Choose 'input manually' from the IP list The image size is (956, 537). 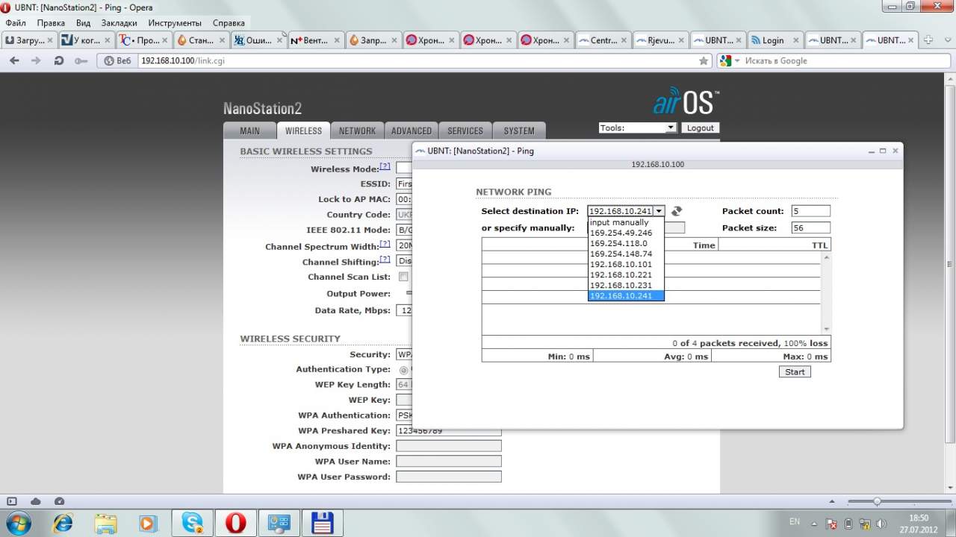pyautogui.click(x=626, y=222)
